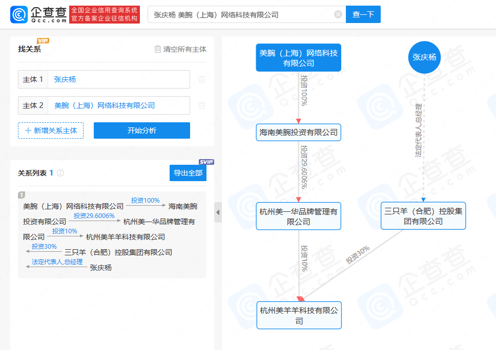This screenshot has height=350, width=496.
Task: Click the Qcc.com logo icon
Action: tap(19, 14)
